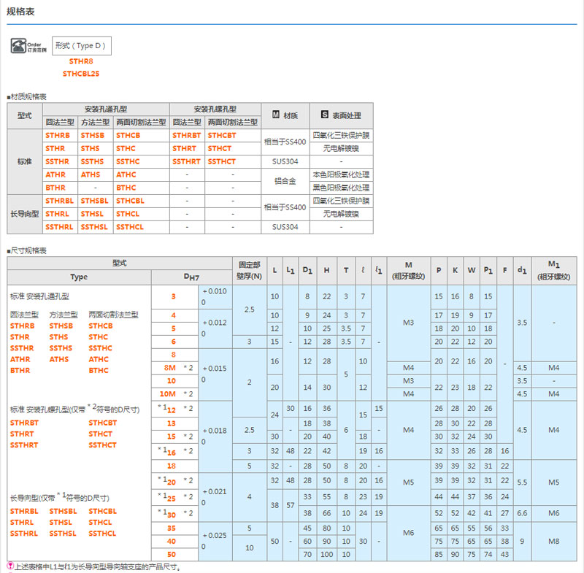584x573 pixels.
Task: Click the +0.025 tolerance value
Action: point(215,535)
